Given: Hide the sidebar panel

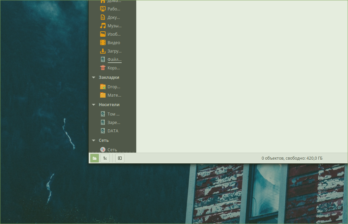Looking at the screenshot, I should tap(120, 158).
